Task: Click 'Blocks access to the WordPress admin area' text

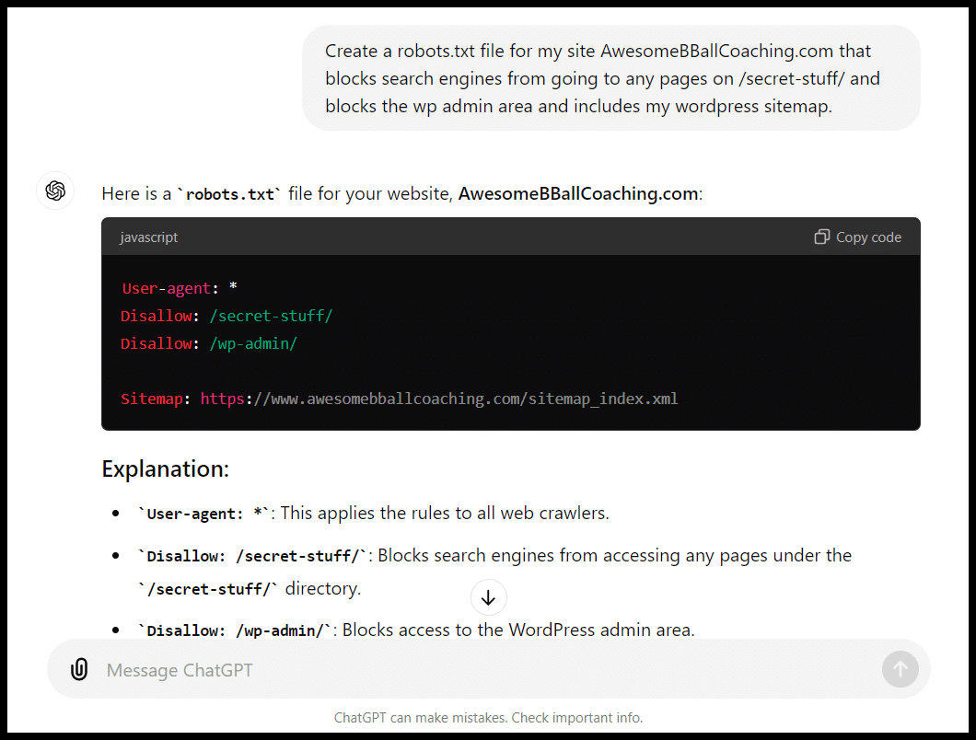Action: point(518,630)
